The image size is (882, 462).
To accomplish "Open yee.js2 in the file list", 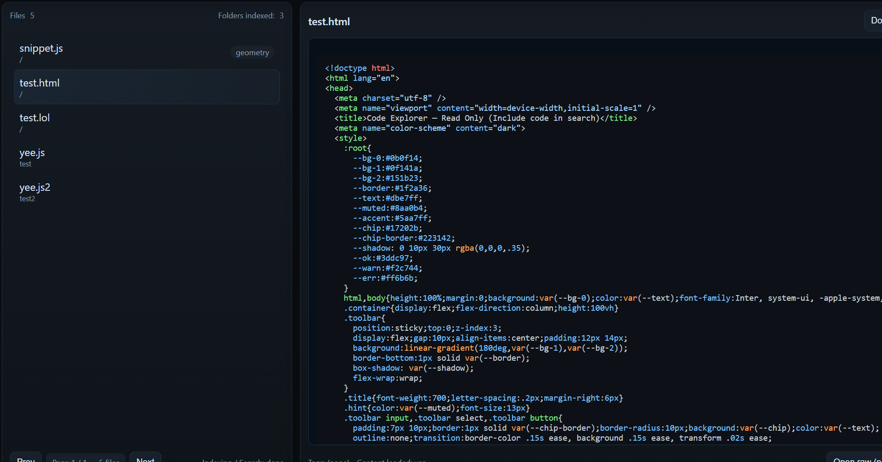I will click(x=146, y=192).
